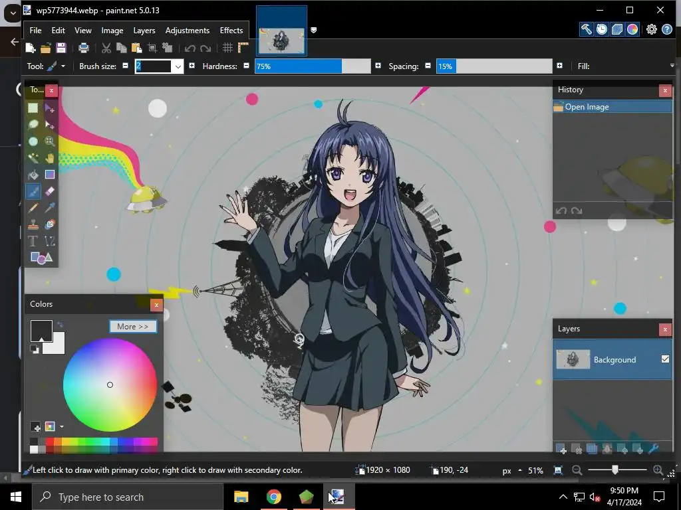
Task: Click the More >> button in Colors
Action: [133, 327]
